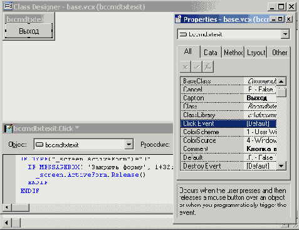Open the Object combo arrow in code window

129,144
